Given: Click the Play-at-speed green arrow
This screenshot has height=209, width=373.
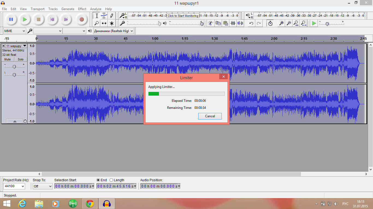Looking at the screenshot, I should click(x=314, y=23).
